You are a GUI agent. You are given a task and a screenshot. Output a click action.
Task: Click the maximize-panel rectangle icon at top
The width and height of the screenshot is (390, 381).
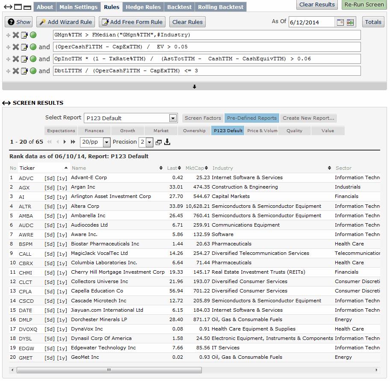(18, 7)
